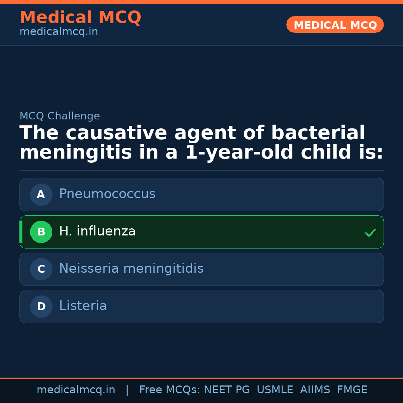Choose the H. influenza answer text
This screenshot has height=403, width=403.
point(97,231)
